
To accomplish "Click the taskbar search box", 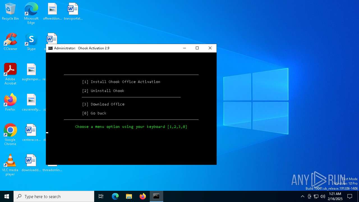I will [x=54, y=196].
